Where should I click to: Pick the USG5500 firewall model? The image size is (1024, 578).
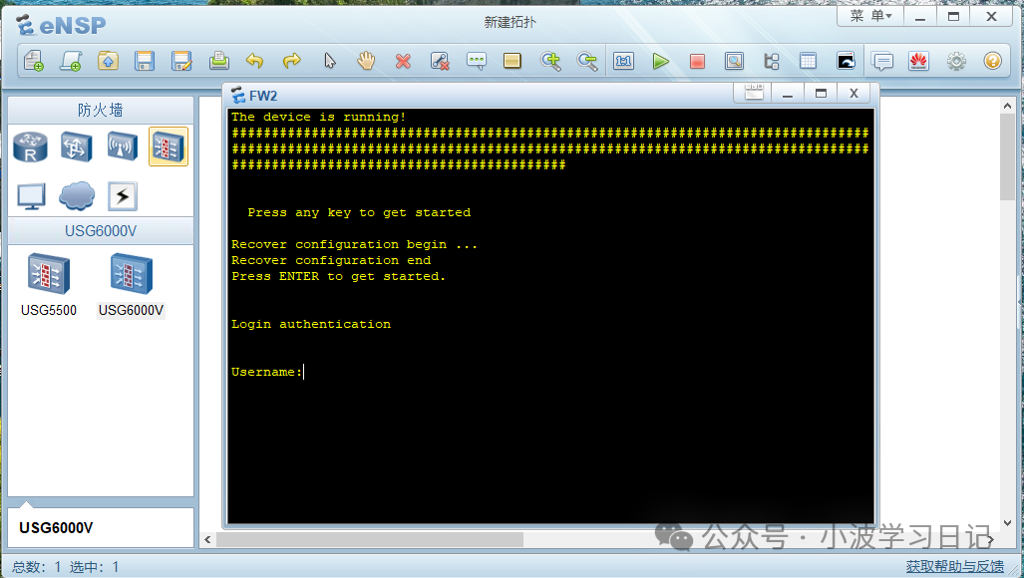[48, 285]
